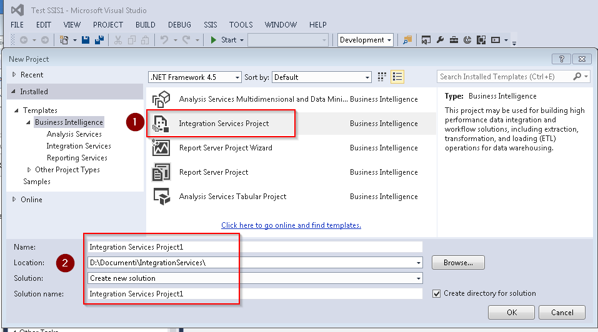The height and width of the screenshot is (332, 598).
Task: Collapse the Templates tree node
Action: (x=16, y=110)
